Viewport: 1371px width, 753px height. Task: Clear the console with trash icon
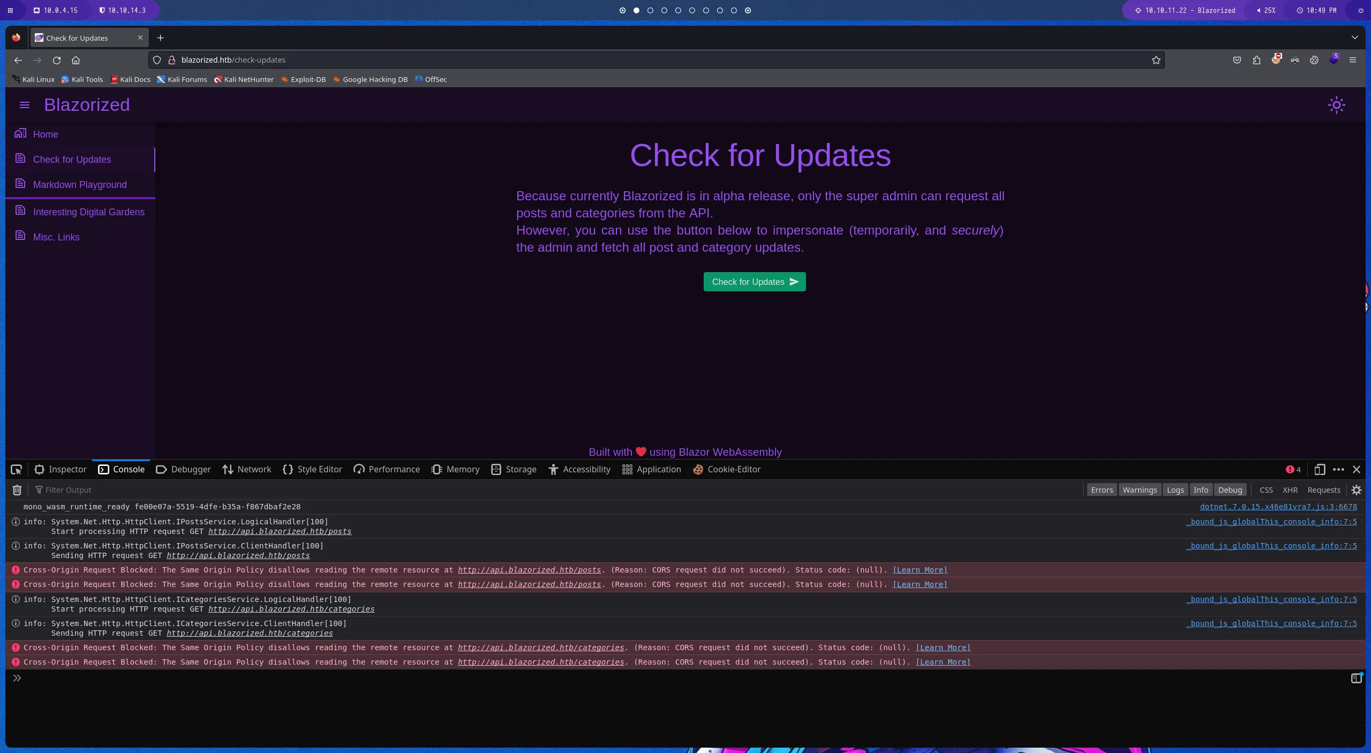17,490
